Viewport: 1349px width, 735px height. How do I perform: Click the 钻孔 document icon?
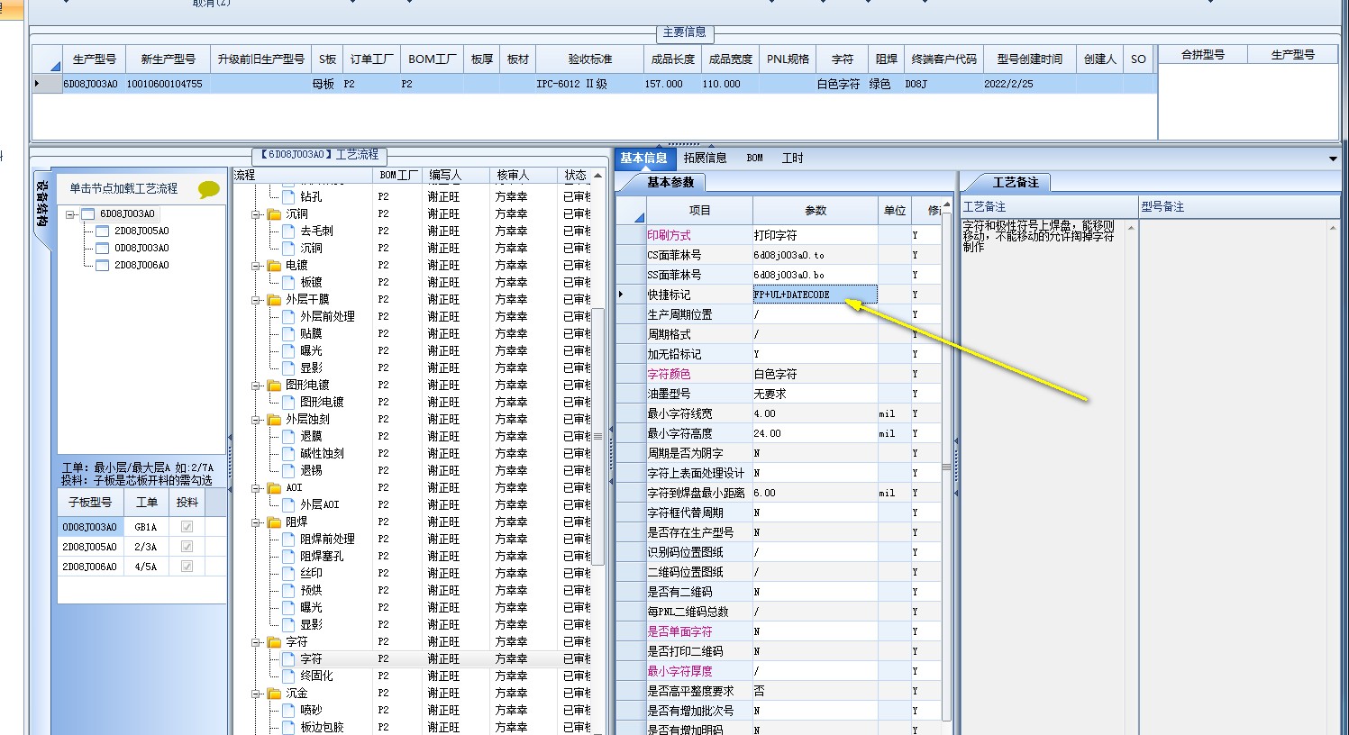(x=288, y=196)
